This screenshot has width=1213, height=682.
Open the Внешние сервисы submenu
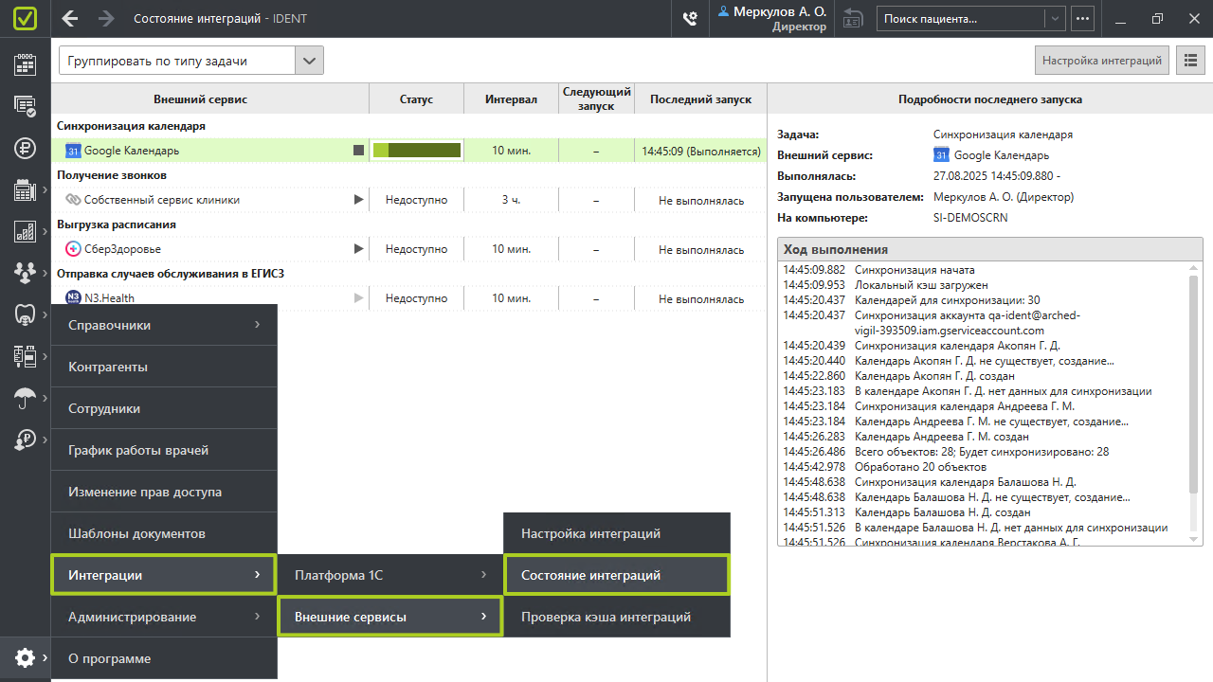[390, 617]
